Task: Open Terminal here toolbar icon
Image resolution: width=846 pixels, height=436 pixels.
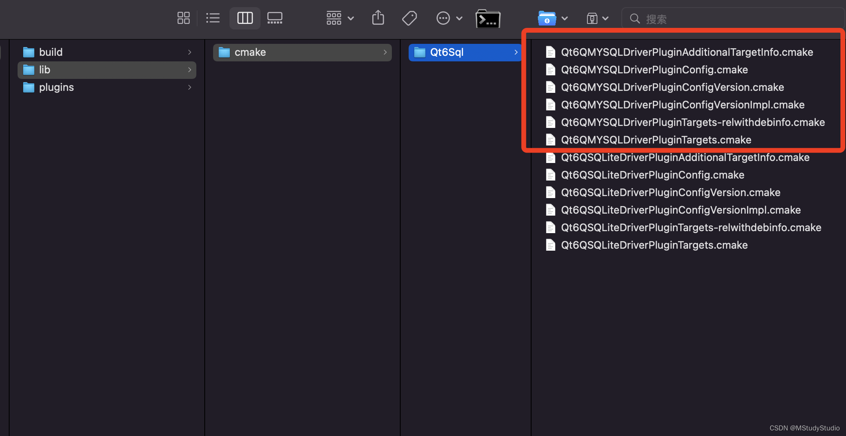Action: pos(488,19)
